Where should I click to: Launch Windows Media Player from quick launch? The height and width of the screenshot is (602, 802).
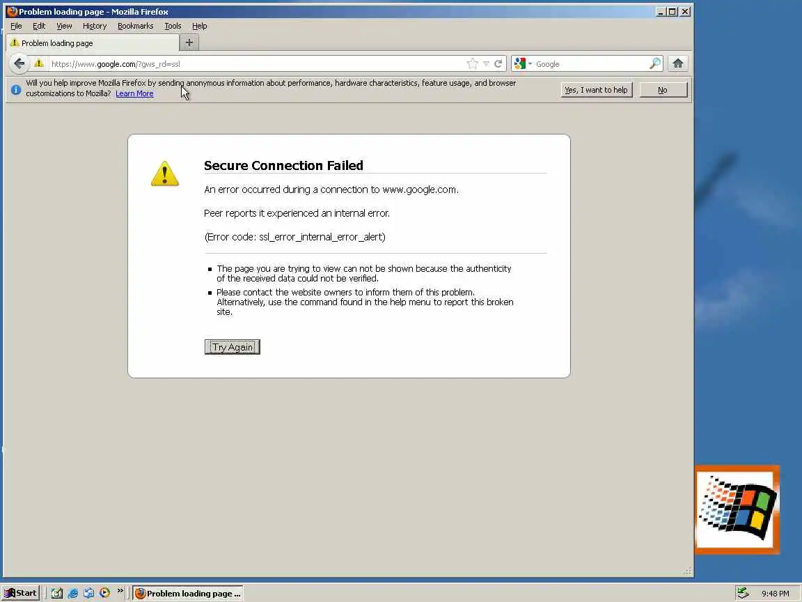tap(104, 593)
